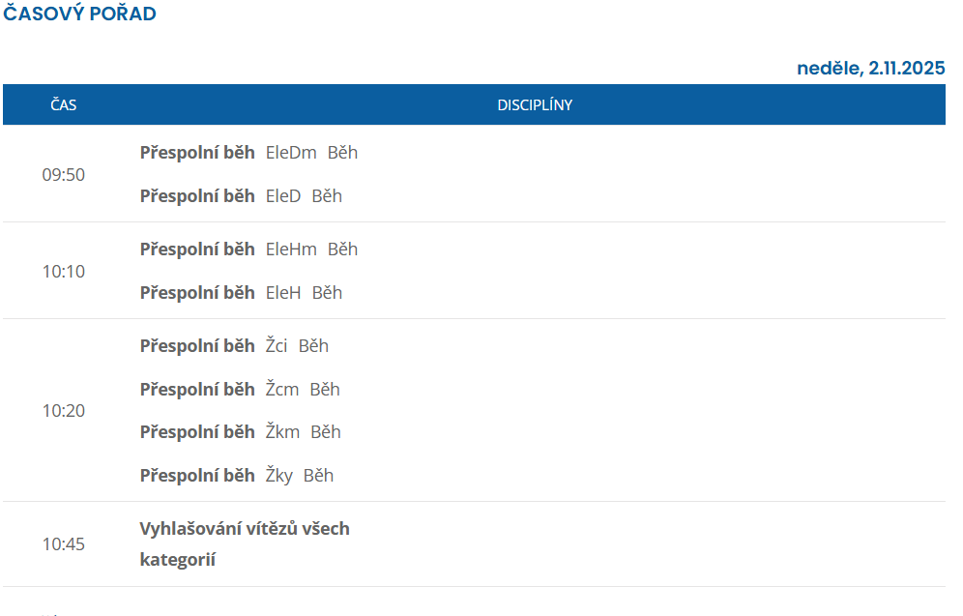
Task: Select the 09:50 time cell
Action: [x=64, y=175]
